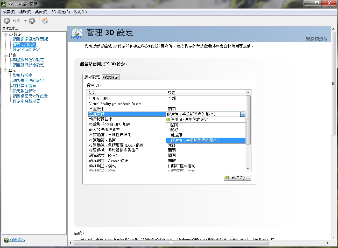Viewport: 338px width, 248px height.
Task: Select 多重顯示/混合 GPU 加速 row
Action: coord(126,124)
